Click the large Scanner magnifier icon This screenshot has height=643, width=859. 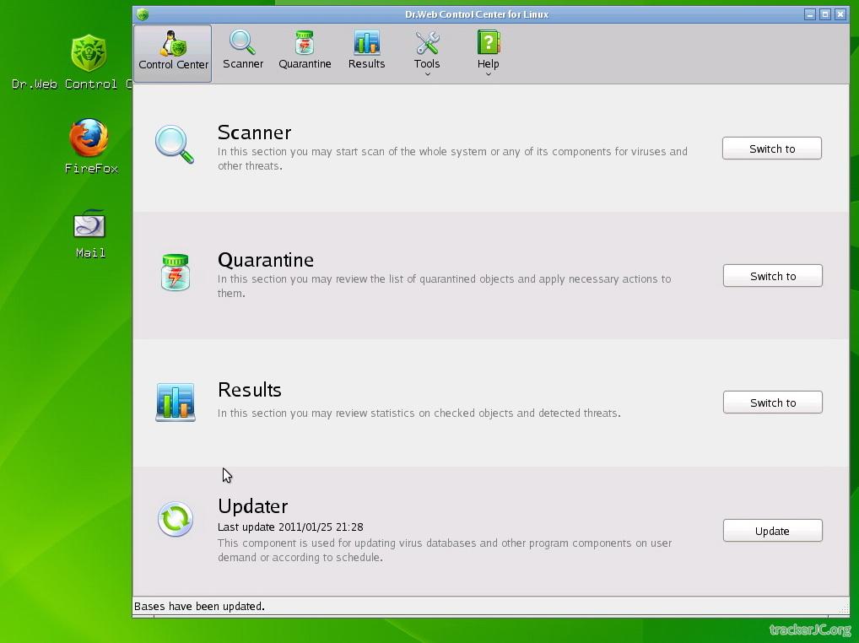tap(175, 144)
